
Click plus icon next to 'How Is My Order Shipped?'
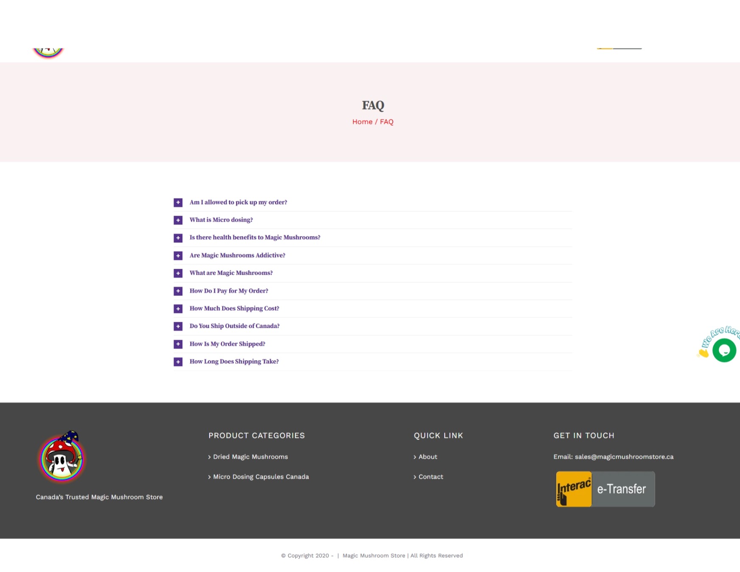(x=178, y=344)
